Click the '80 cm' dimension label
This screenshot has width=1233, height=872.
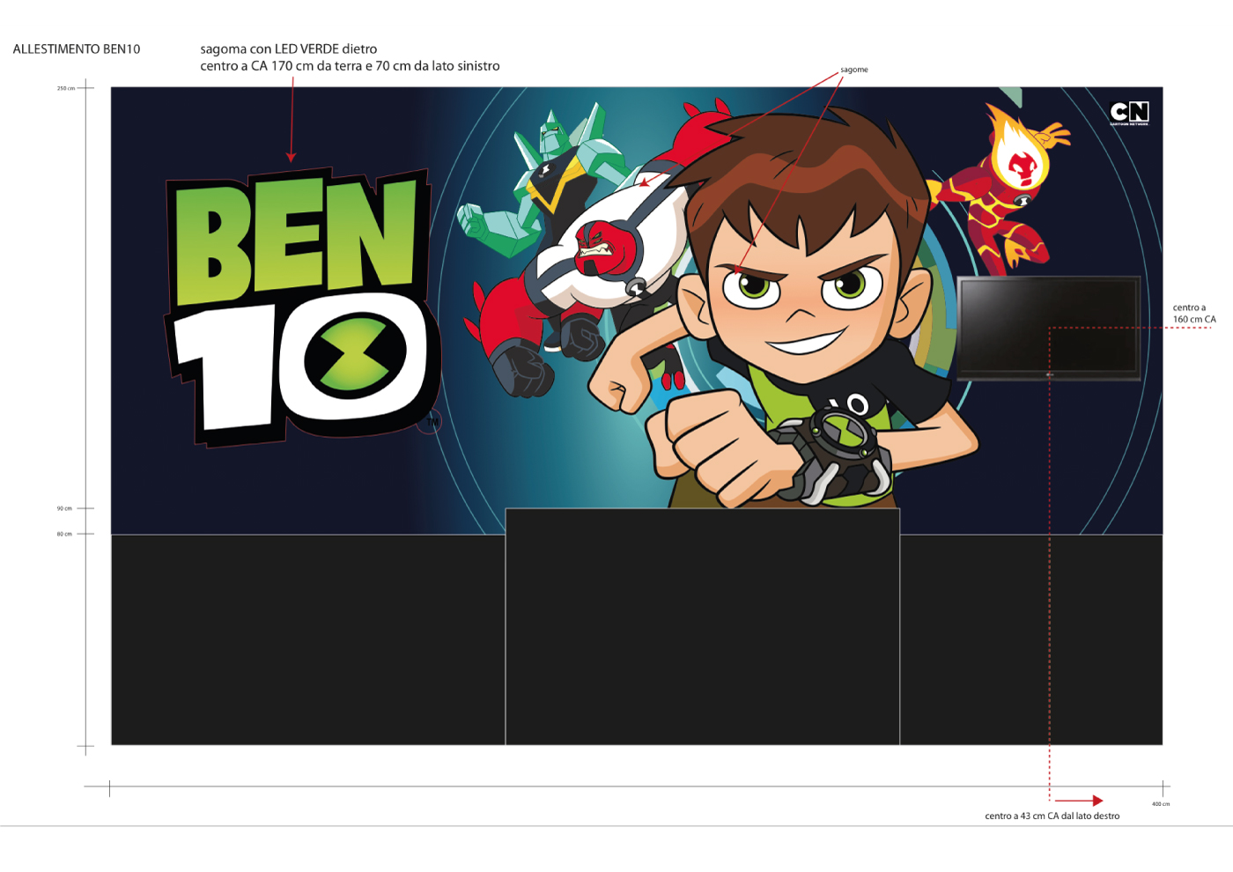(64, 534)
